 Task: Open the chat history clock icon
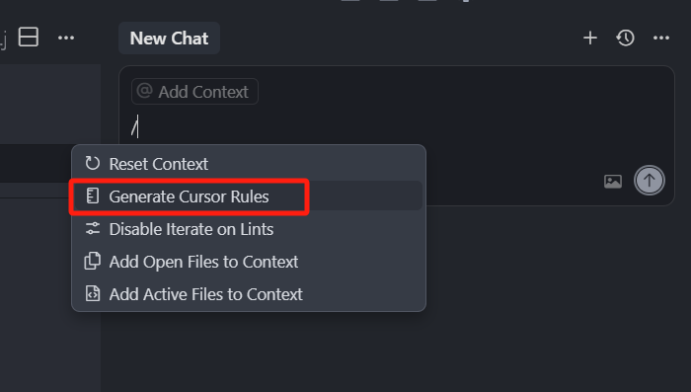[625, 38]
